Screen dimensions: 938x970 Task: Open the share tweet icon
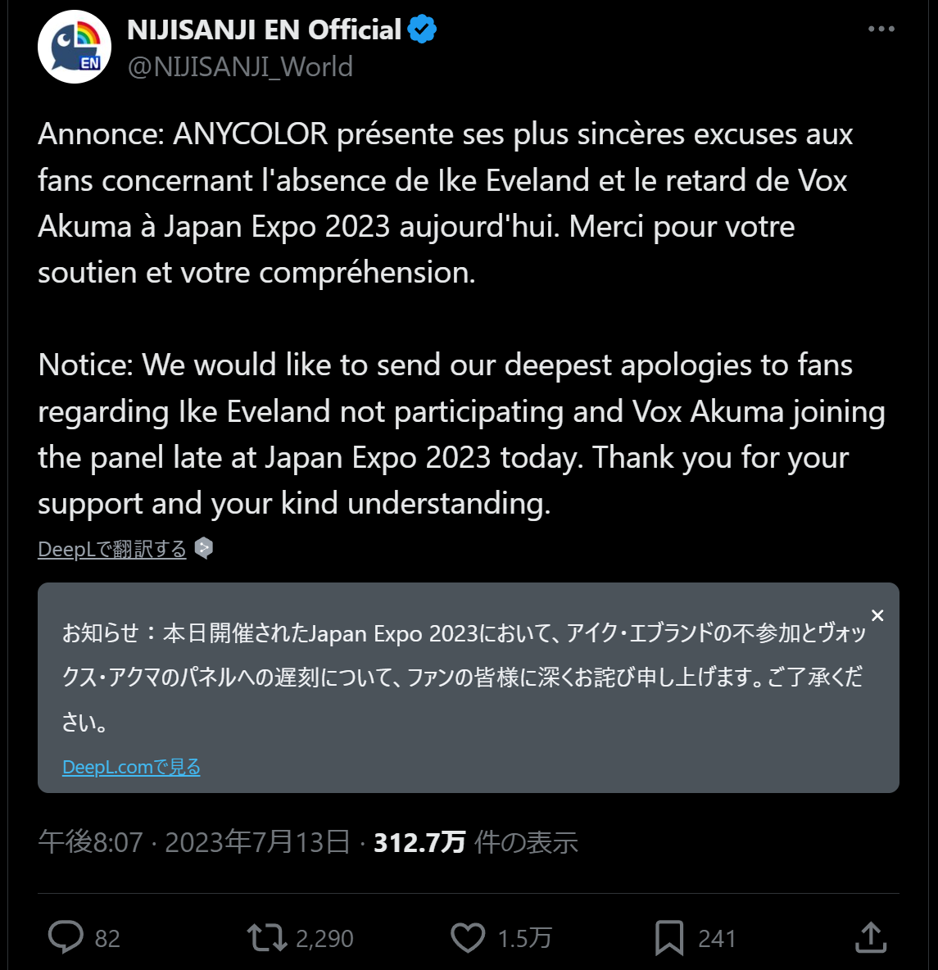click(871, 937)
